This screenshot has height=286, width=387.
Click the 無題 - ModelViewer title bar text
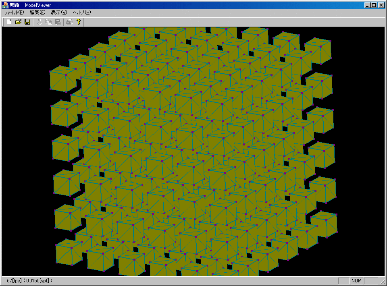tap(30, 5)
